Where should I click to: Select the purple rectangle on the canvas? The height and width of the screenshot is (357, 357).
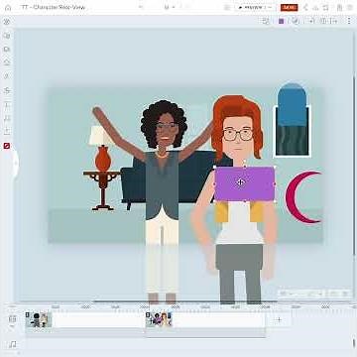[x=245, y=183]
